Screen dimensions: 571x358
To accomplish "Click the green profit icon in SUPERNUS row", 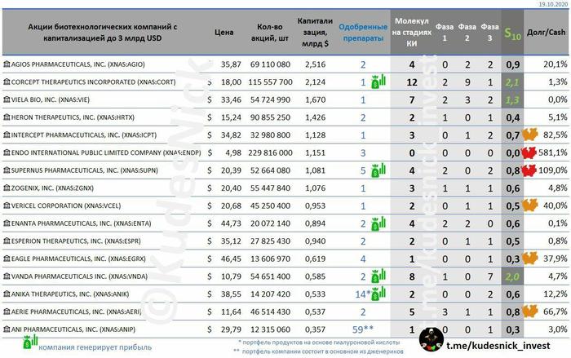I will [x=378, y=170].
